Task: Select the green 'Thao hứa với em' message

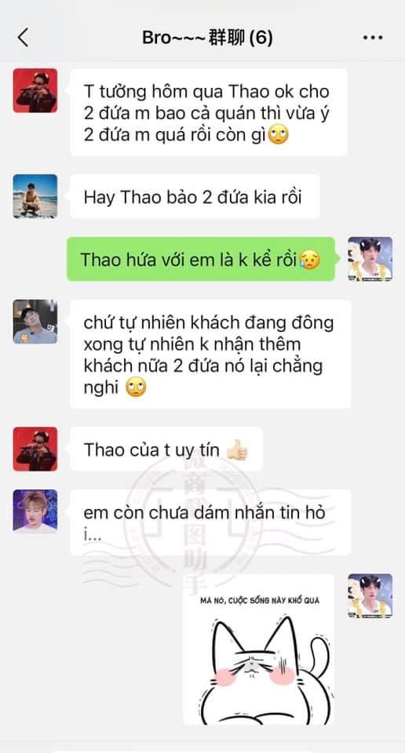Action: click(x=201, y=260)
